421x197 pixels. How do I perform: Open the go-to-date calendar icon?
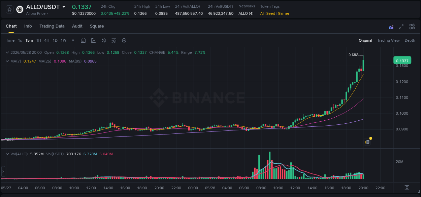[83, 40]
